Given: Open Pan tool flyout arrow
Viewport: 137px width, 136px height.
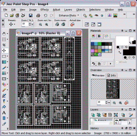Looking at the screenshot, I should (x=7, y=34).
